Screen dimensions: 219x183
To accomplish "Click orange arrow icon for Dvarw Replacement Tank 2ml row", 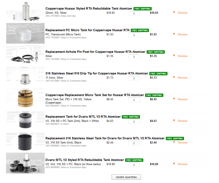I will click(x=174, y=121).
